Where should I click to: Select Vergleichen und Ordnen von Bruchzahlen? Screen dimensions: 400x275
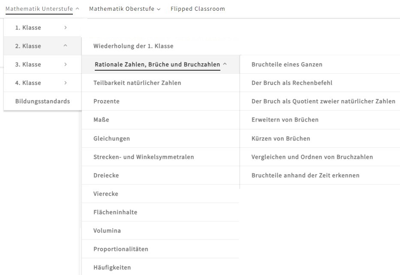[x=312, y=157]
